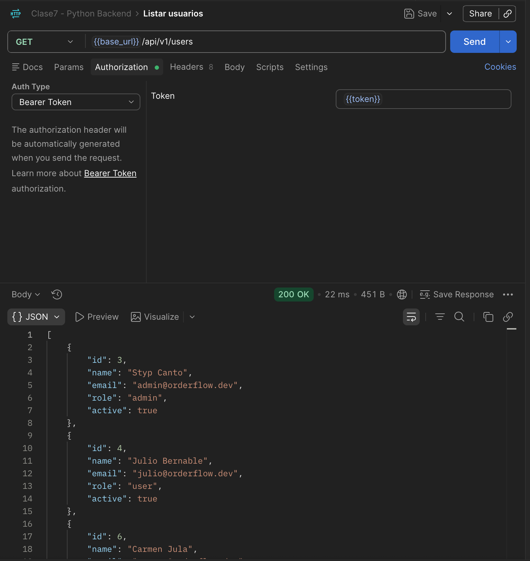Image resolution: width=530 pixels, height=561 pixels.
Task: Click the Clase7 - Python Backend breadcrumb
Action: point(81,14)
